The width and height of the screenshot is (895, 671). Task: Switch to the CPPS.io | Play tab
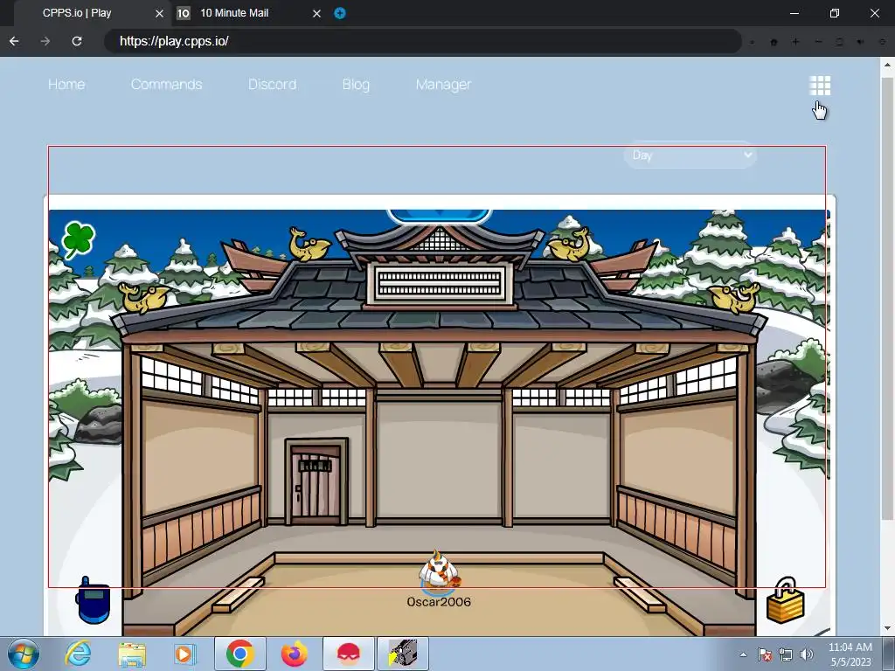tap(91, 13)
